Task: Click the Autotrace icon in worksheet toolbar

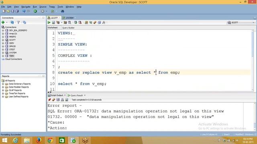Action: pos(65,22)
